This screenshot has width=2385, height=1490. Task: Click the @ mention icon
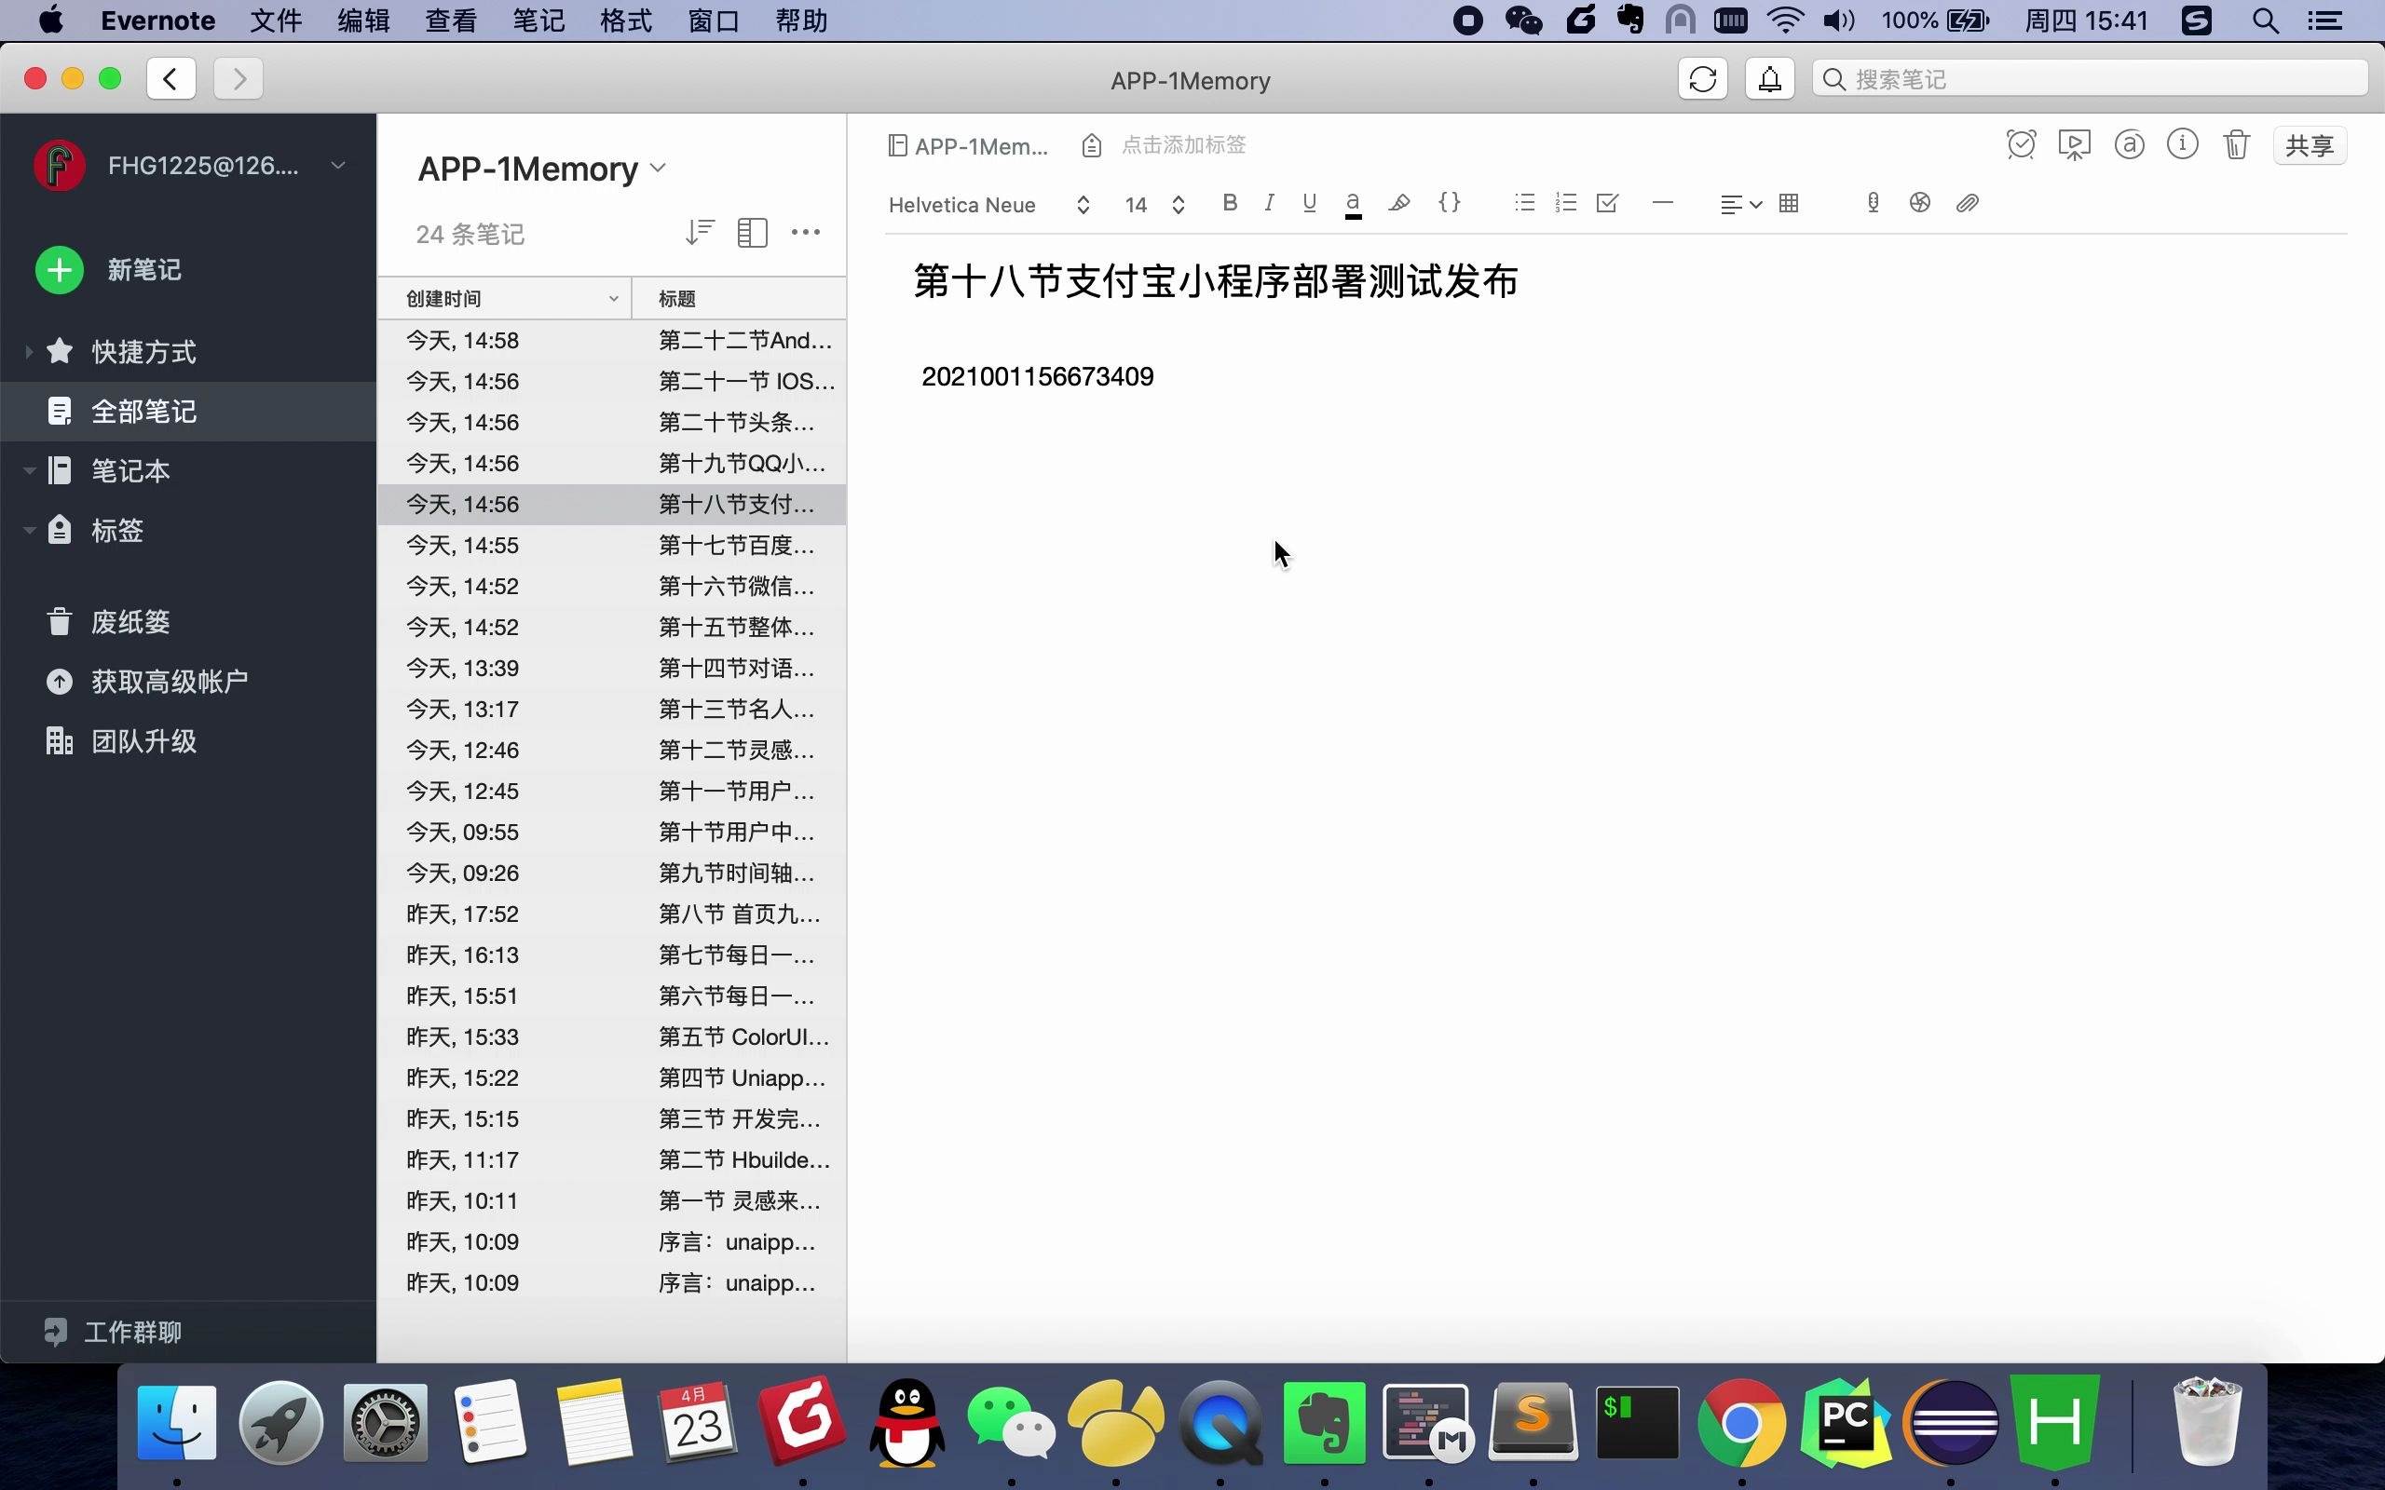(x=2129, y=145)
